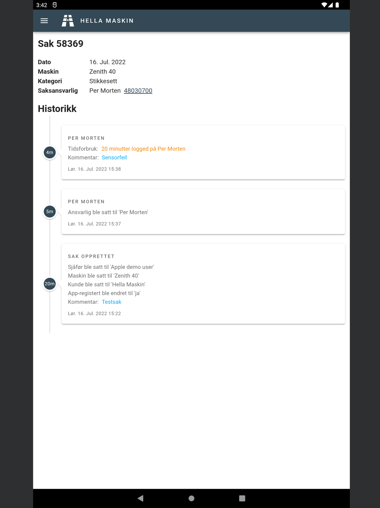Select the 20m timeline marker
This screenshot has height=508, width=380.
tap(50, 284)
